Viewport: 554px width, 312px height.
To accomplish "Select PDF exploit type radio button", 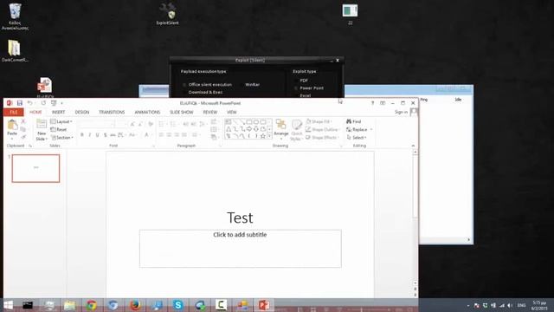I will click(296, 81).
